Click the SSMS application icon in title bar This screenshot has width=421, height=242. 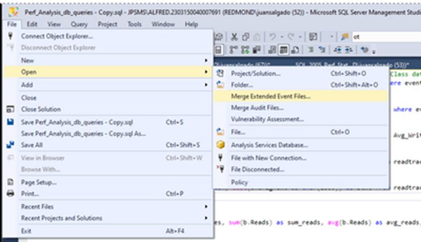(13, 12)
